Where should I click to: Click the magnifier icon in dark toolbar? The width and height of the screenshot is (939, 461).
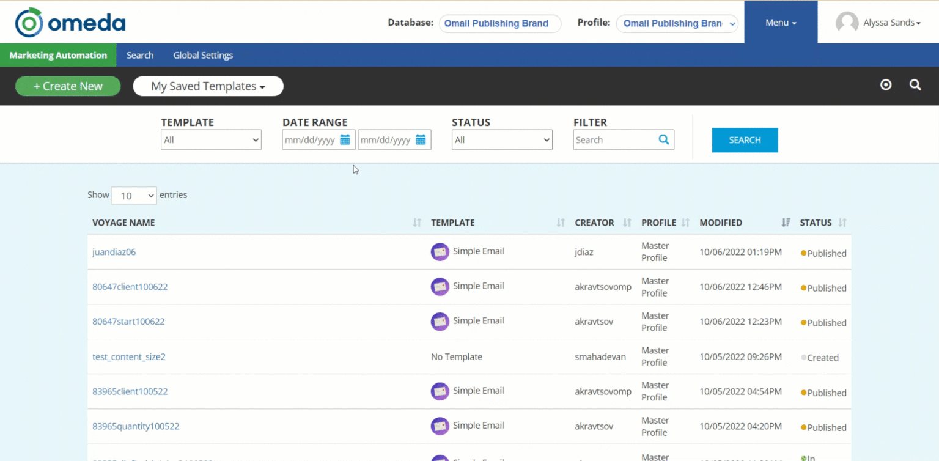point(915,86)
